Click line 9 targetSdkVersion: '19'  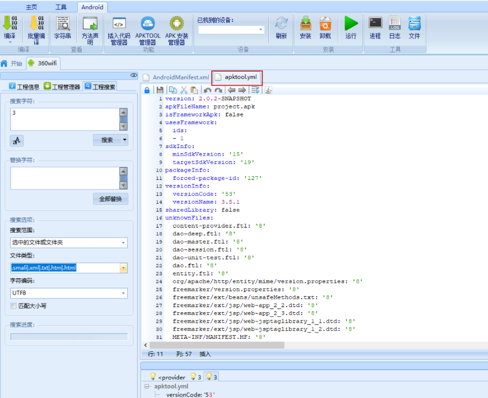tap(213, 162)
